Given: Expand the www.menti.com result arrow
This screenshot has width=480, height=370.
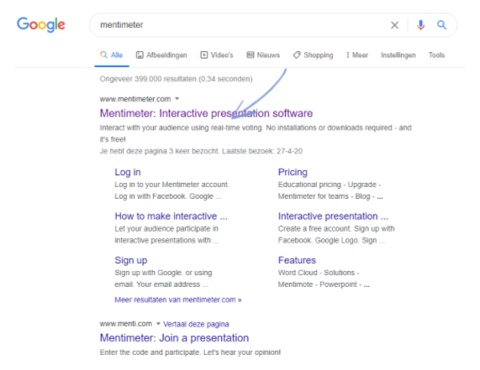Looking at the screenshot, I should (x=158, y=324).
